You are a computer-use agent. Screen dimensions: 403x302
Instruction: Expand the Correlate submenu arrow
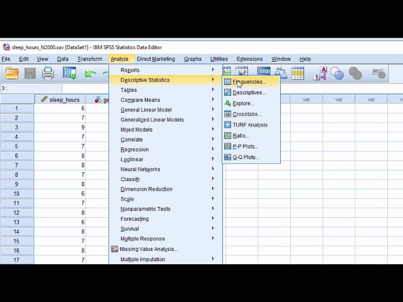(x=213, y=139)
